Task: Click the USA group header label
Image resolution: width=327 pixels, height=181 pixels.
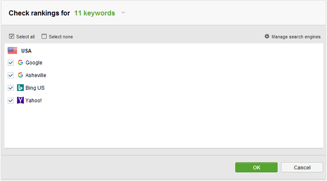Action: [x=26, y=51]
